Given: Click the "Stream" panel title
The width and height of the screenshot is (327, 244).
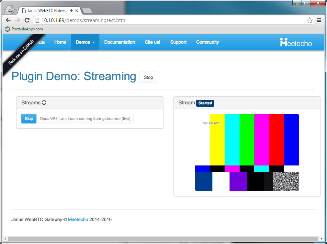Looking at the screenshot, I should pos(186,103).
